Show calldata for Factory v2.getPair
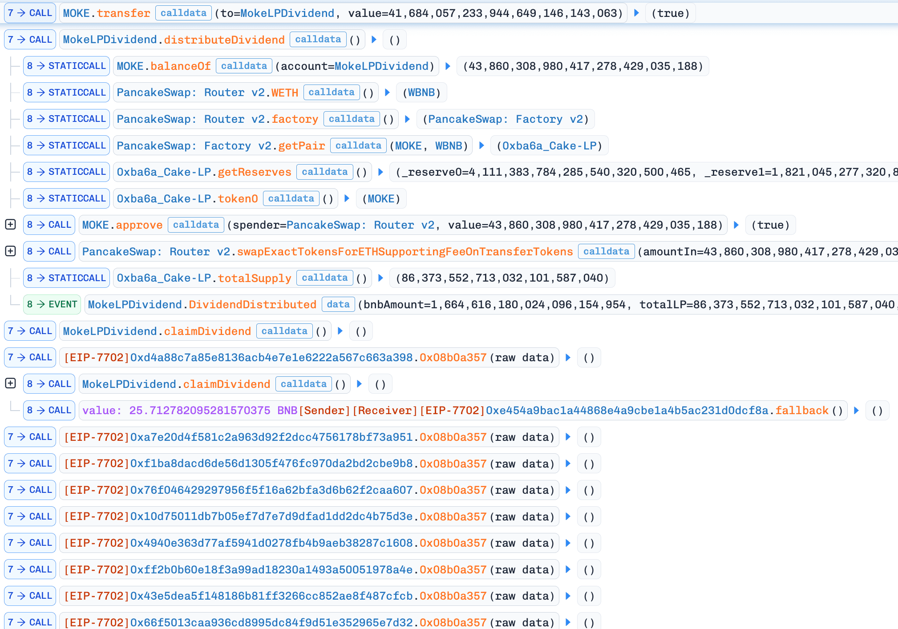This screenshot has height=629, width=898. point(358,145)
